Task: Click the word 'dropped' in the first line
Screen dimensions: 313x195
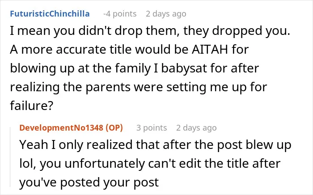Action: coord(237,31)
